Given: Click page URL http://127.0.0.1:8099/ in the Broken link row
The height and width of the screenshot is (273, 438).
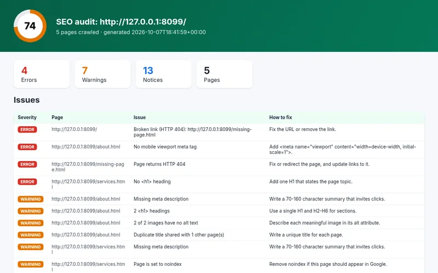Looking at the screenshot, I should [x=74, y=129].
